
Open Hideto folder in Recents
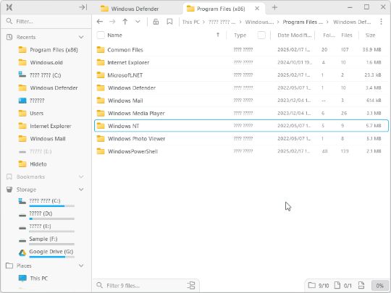click(x=33, y=164)
